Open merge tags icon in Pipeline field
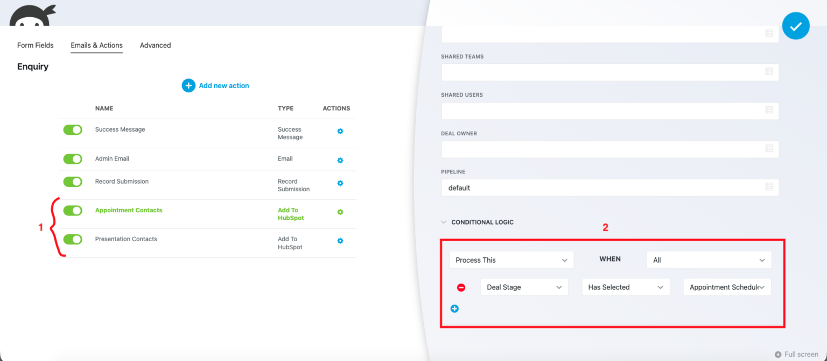827x361 pixels. [769, 187]
